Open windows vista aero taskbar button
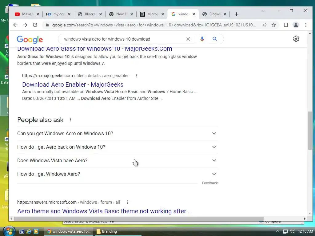315x236 pixels. click(x=69, y=231)
